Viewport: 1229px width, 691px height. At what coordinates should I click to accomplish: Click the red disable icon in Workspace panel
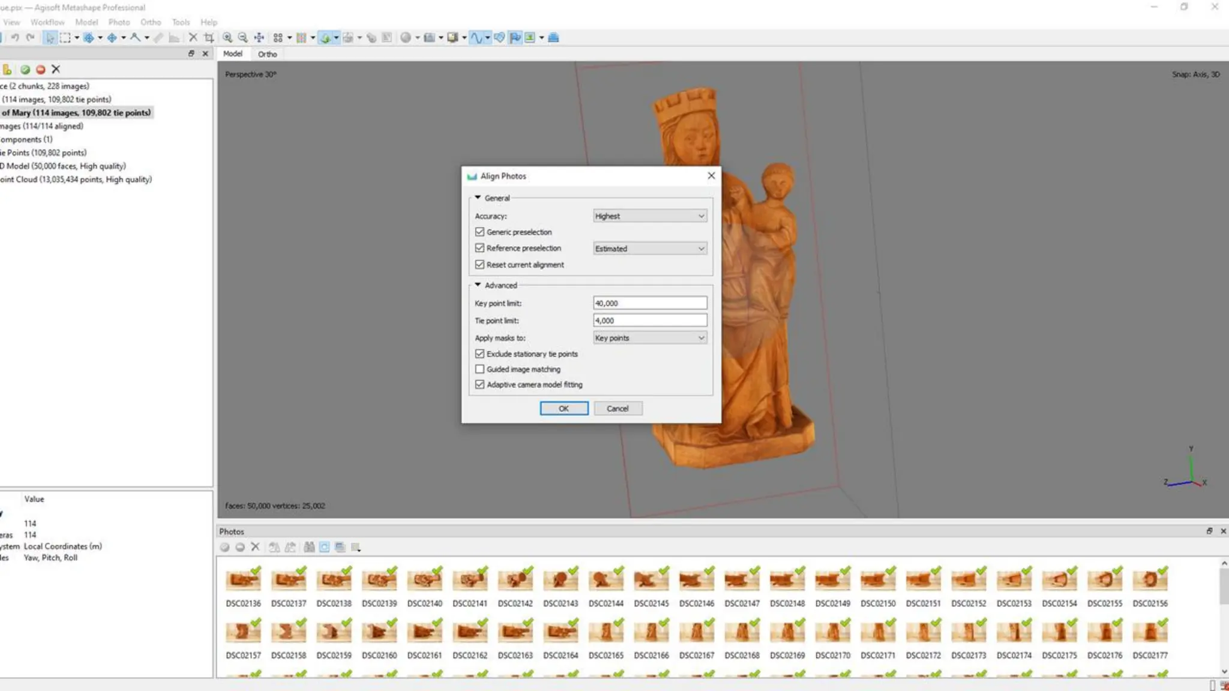coord(40,70)
